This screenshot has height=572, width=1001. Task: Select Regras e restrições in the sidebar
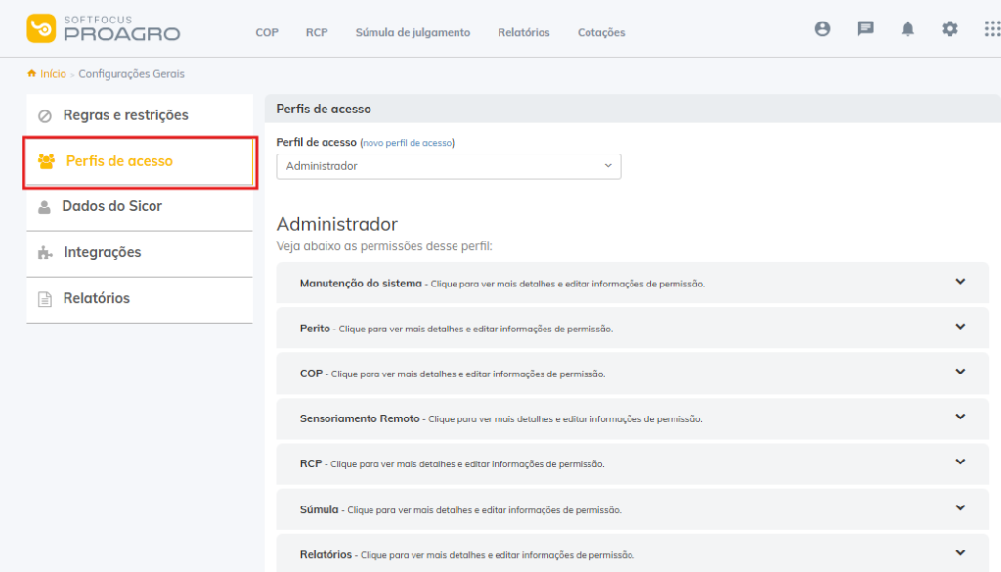[x=125, y=115]
